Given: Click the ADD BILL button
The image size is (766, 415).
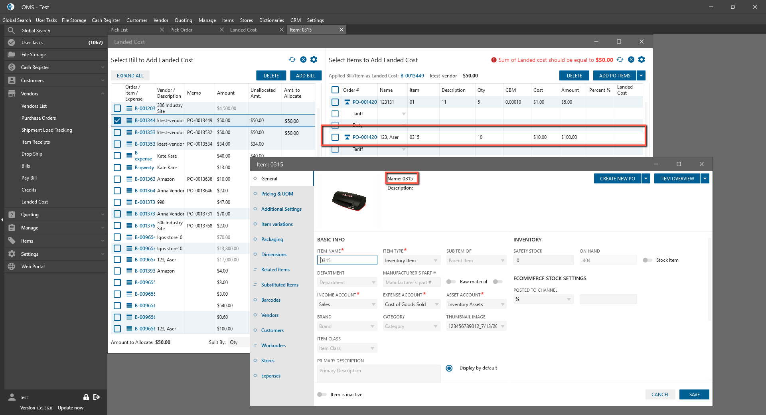Looking at the screenshot, I should (x=306, y=76).
